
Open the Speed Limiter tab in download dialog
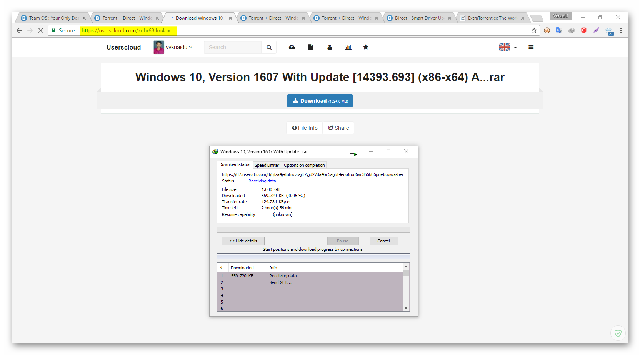click(x=267, y=165)
